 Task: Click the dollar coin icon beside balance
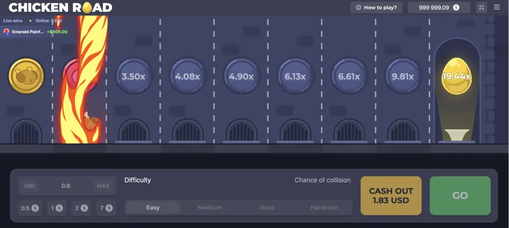click(456, 8)
